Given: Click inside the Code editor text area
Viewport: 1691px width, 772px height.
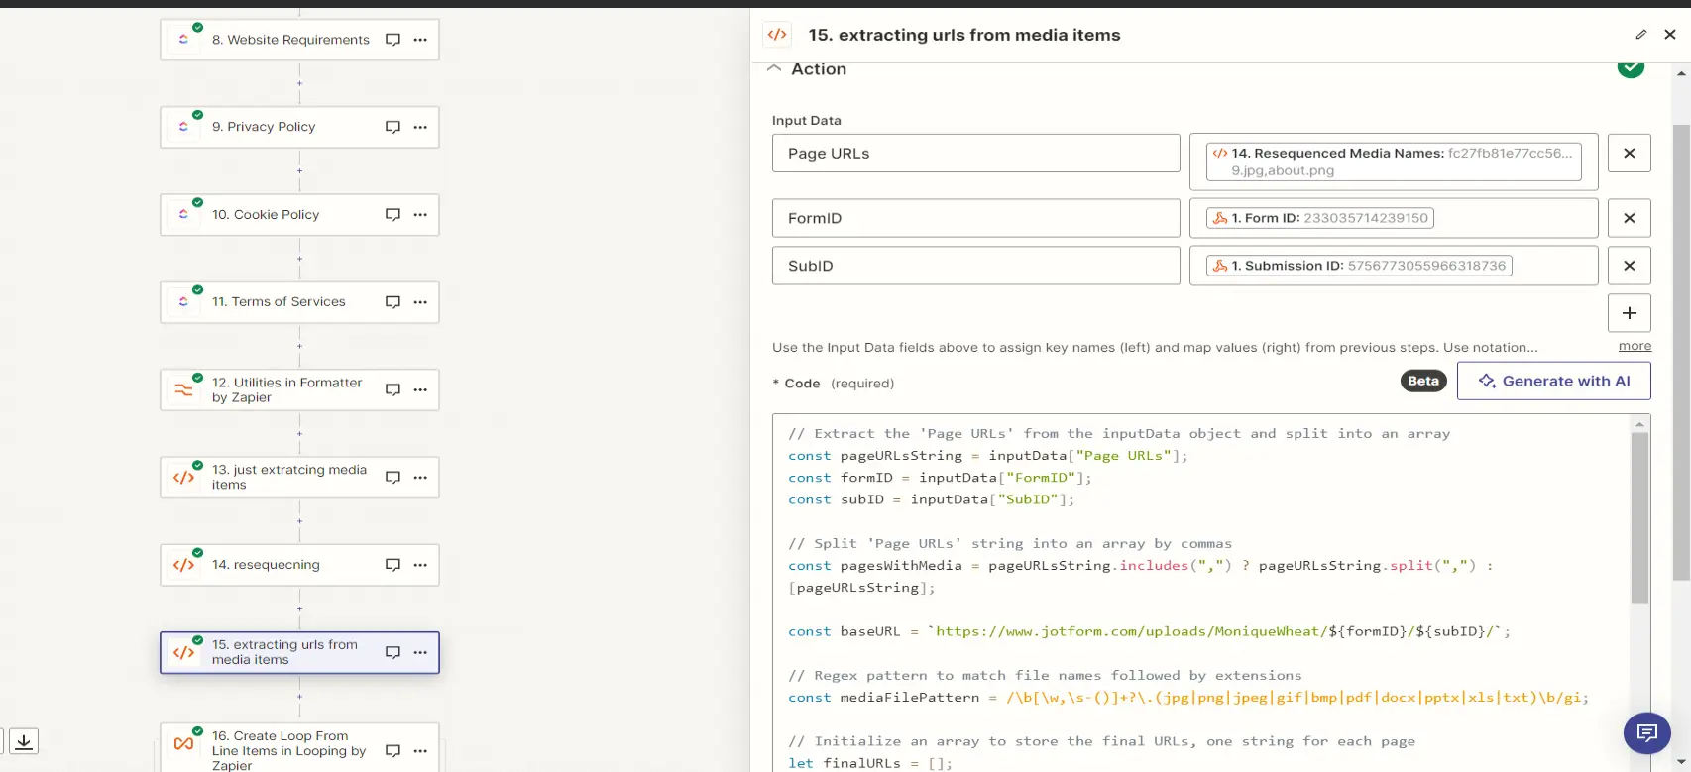Looking at the screenshot, I should click(x=1201, y=593).
